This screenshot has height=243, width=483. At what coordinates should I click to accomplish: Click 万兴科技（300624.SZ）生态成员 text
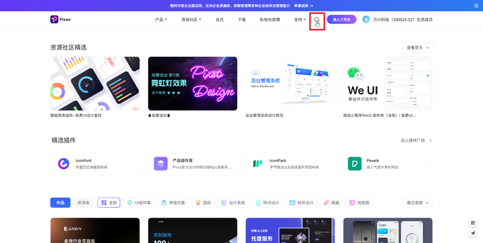[402, 19]
